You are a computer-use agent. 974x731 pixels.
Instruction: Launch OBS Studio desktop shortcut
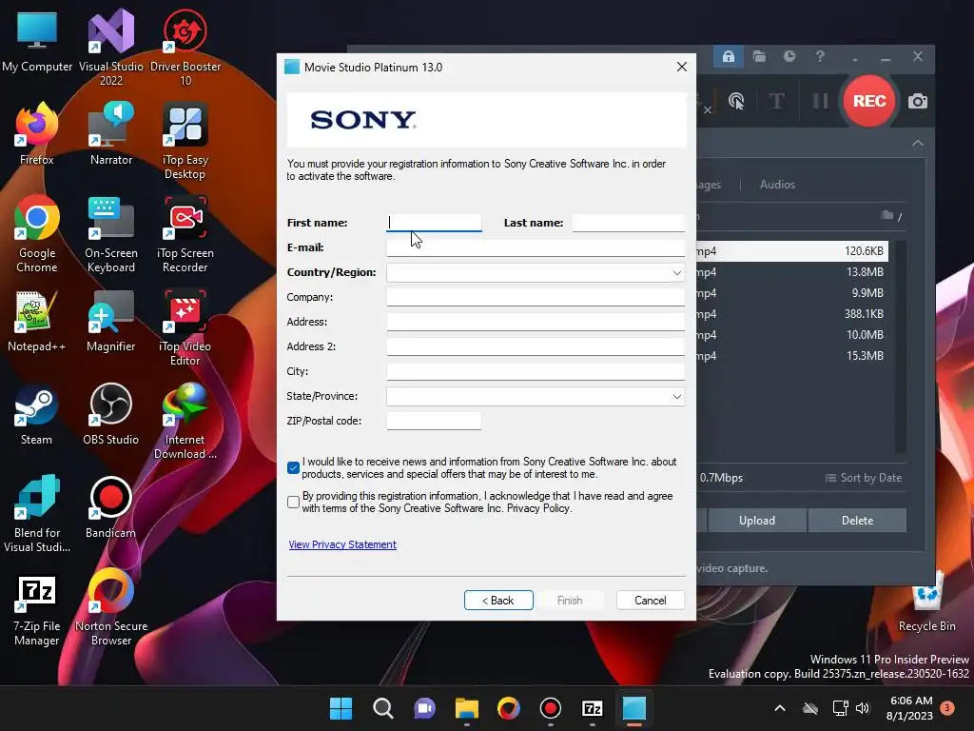[x=110, y=415]
